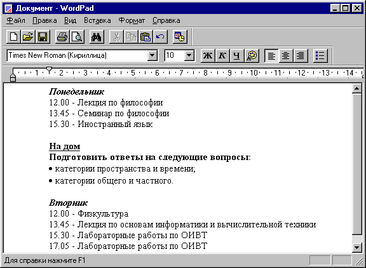Screen dimensions: 366x268
Task: Save document with floppy disk icon
Action: click(43, 37)
